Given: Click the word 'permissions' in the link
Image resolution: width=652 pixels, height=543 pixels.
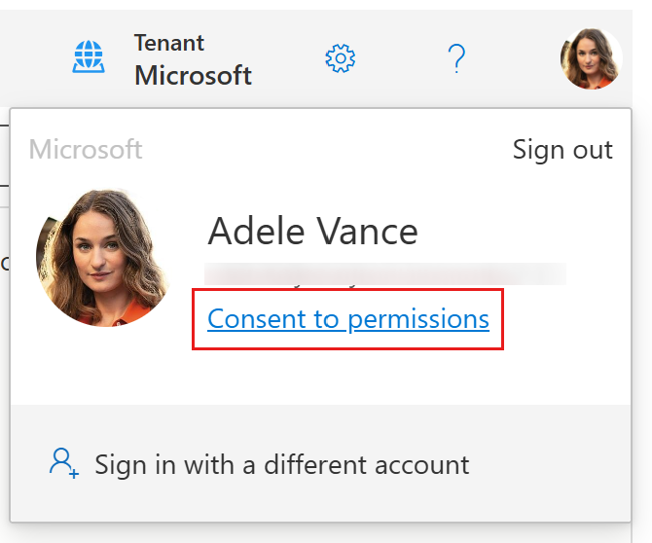Looking at the screenshot, I should click(x=418, y=320).
